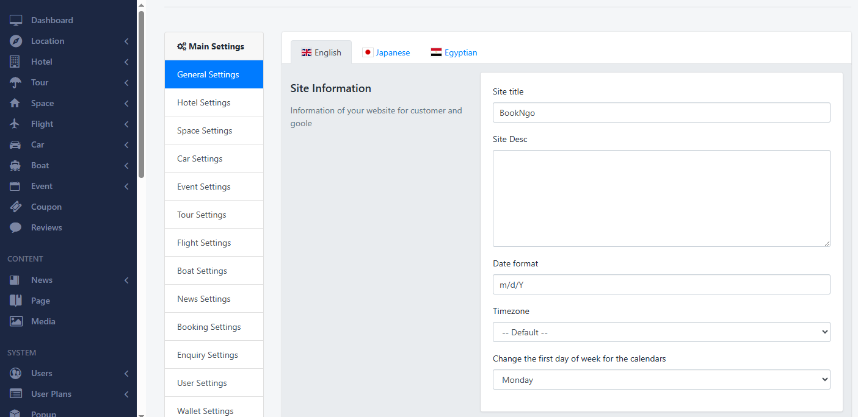Expand the News menu chevron
Screen dimensions: 858x417
[126, 280]
